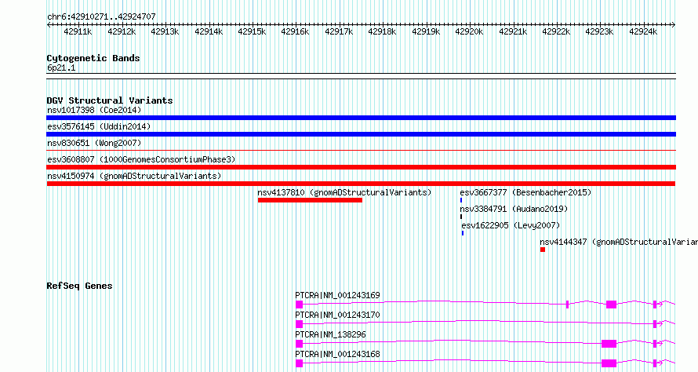Click the red bar under esv3608807

pos(361,167)
